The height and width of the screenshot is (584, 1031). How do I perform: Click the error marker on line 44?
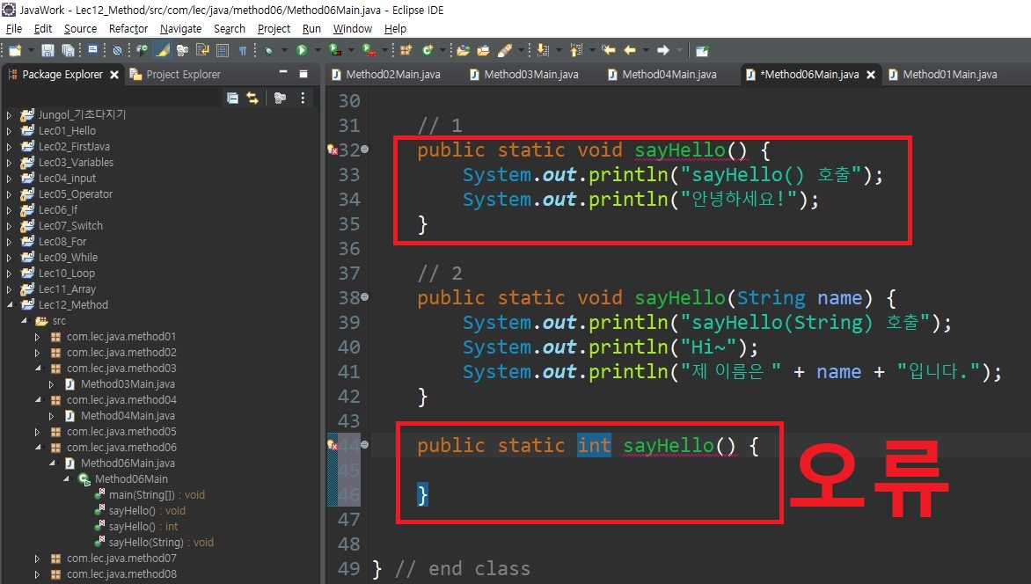pyautogui.click(x=333, y=445)
